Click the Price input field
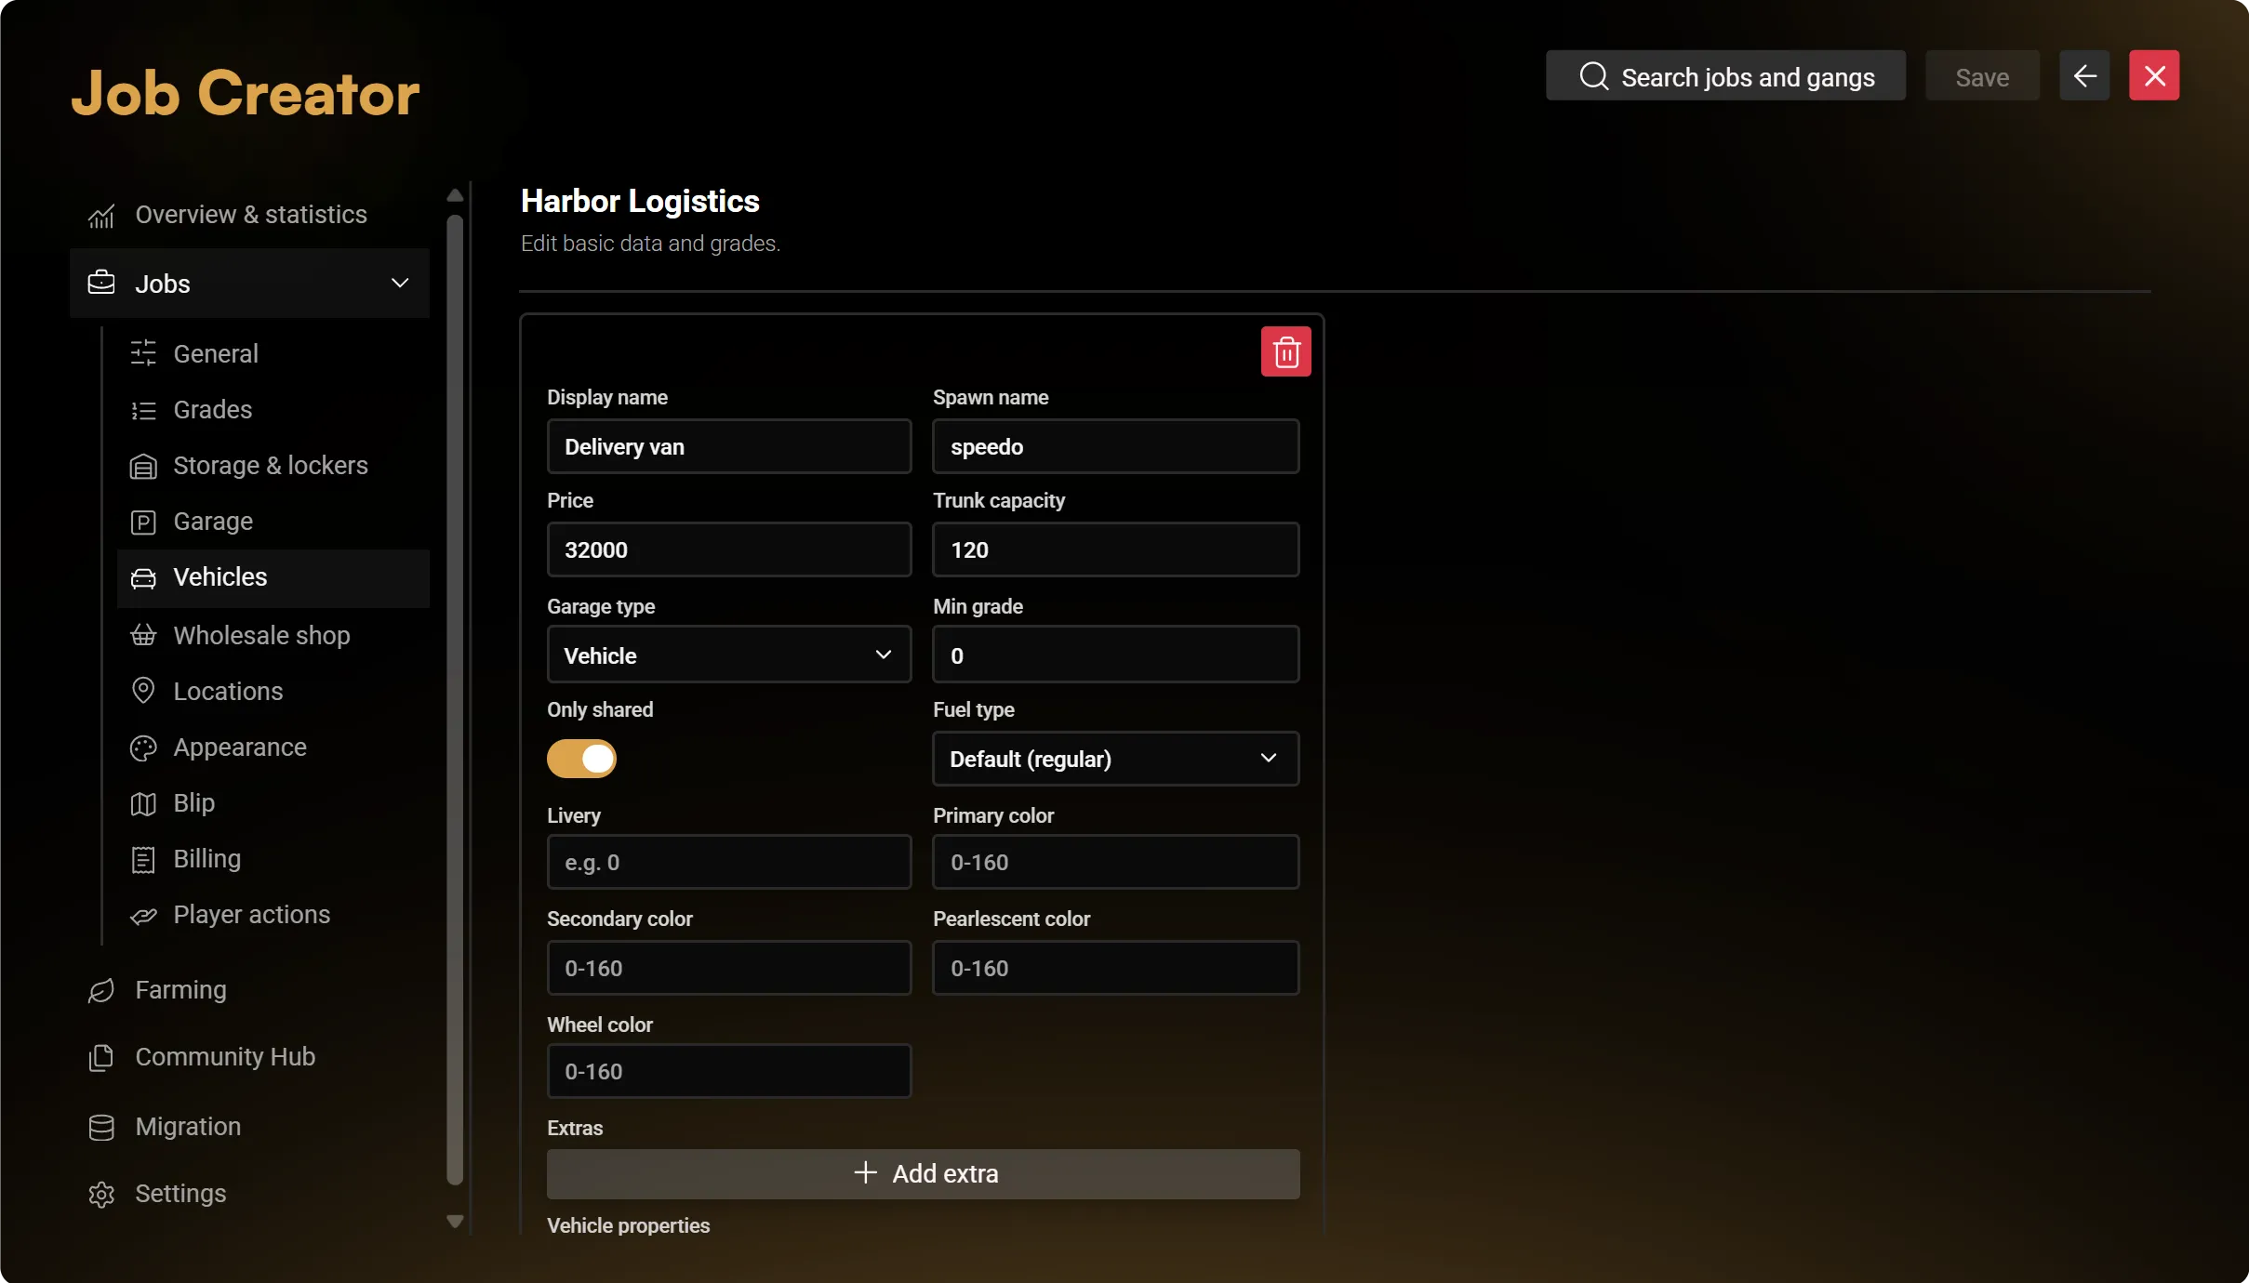The height and width of the screenshot is (1283, 2249). click(x=729, y=549)
